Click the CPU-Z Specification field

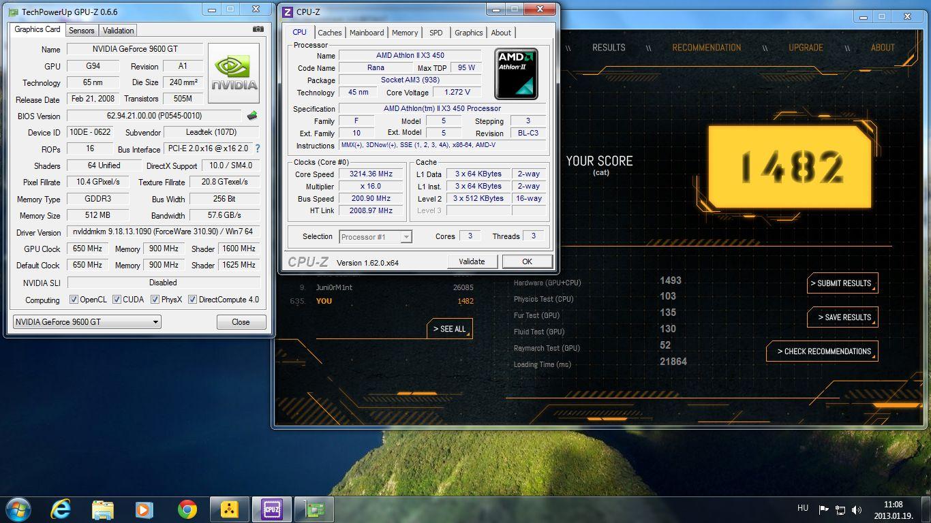(x=442, y=109)
